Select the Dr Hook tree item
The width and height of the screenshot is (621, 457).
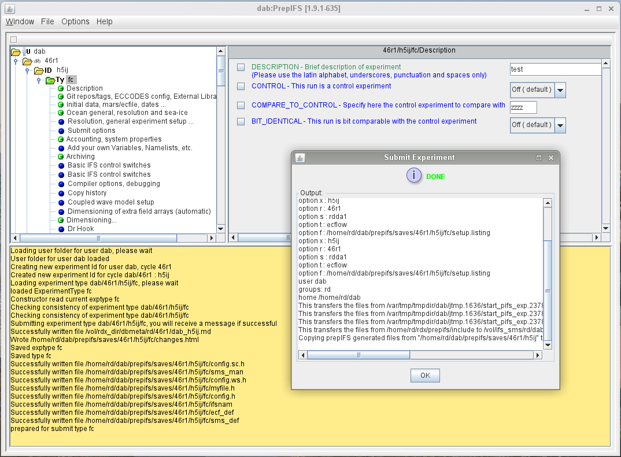coord(81,229)
